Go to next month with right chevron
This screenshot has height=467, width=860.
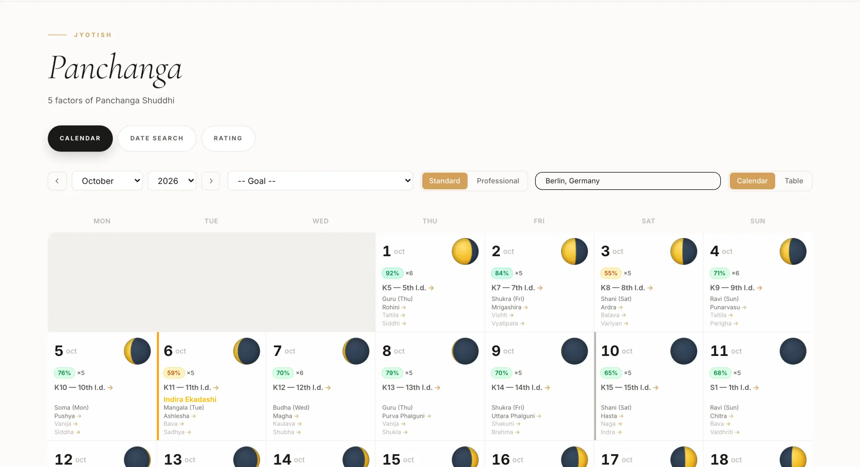click(211, 181)
